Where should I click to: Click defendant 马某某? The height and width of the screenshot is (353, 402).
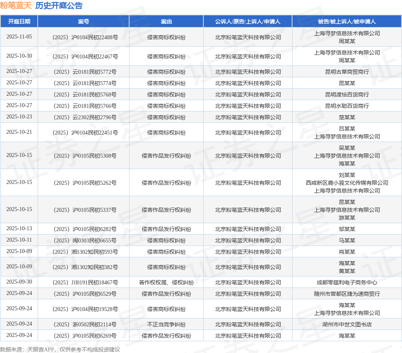(x=347, y=240)
